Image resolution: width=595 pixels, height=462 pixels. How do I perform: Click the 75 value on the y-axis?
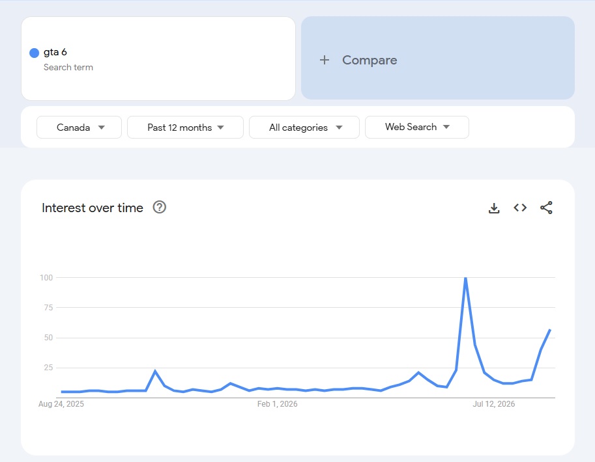coord(49,307)
